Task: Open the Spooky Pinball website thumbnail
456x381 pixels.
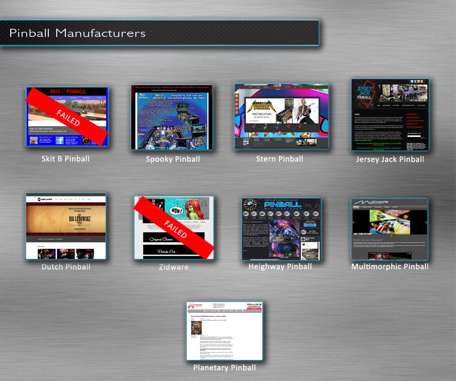Action: [x=172, y=117]
